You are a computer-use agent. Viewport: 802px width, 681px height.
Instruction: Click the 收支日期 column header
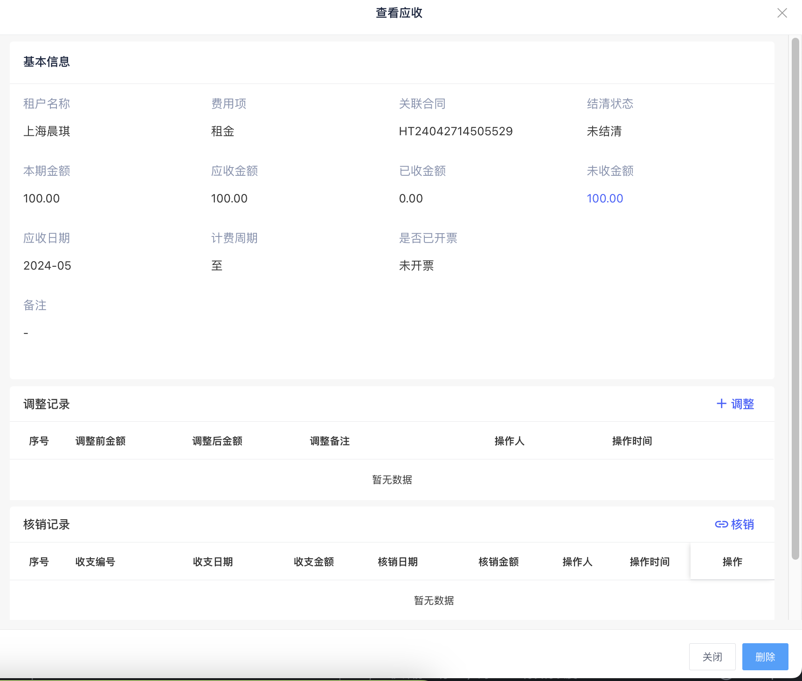point(213,562)
